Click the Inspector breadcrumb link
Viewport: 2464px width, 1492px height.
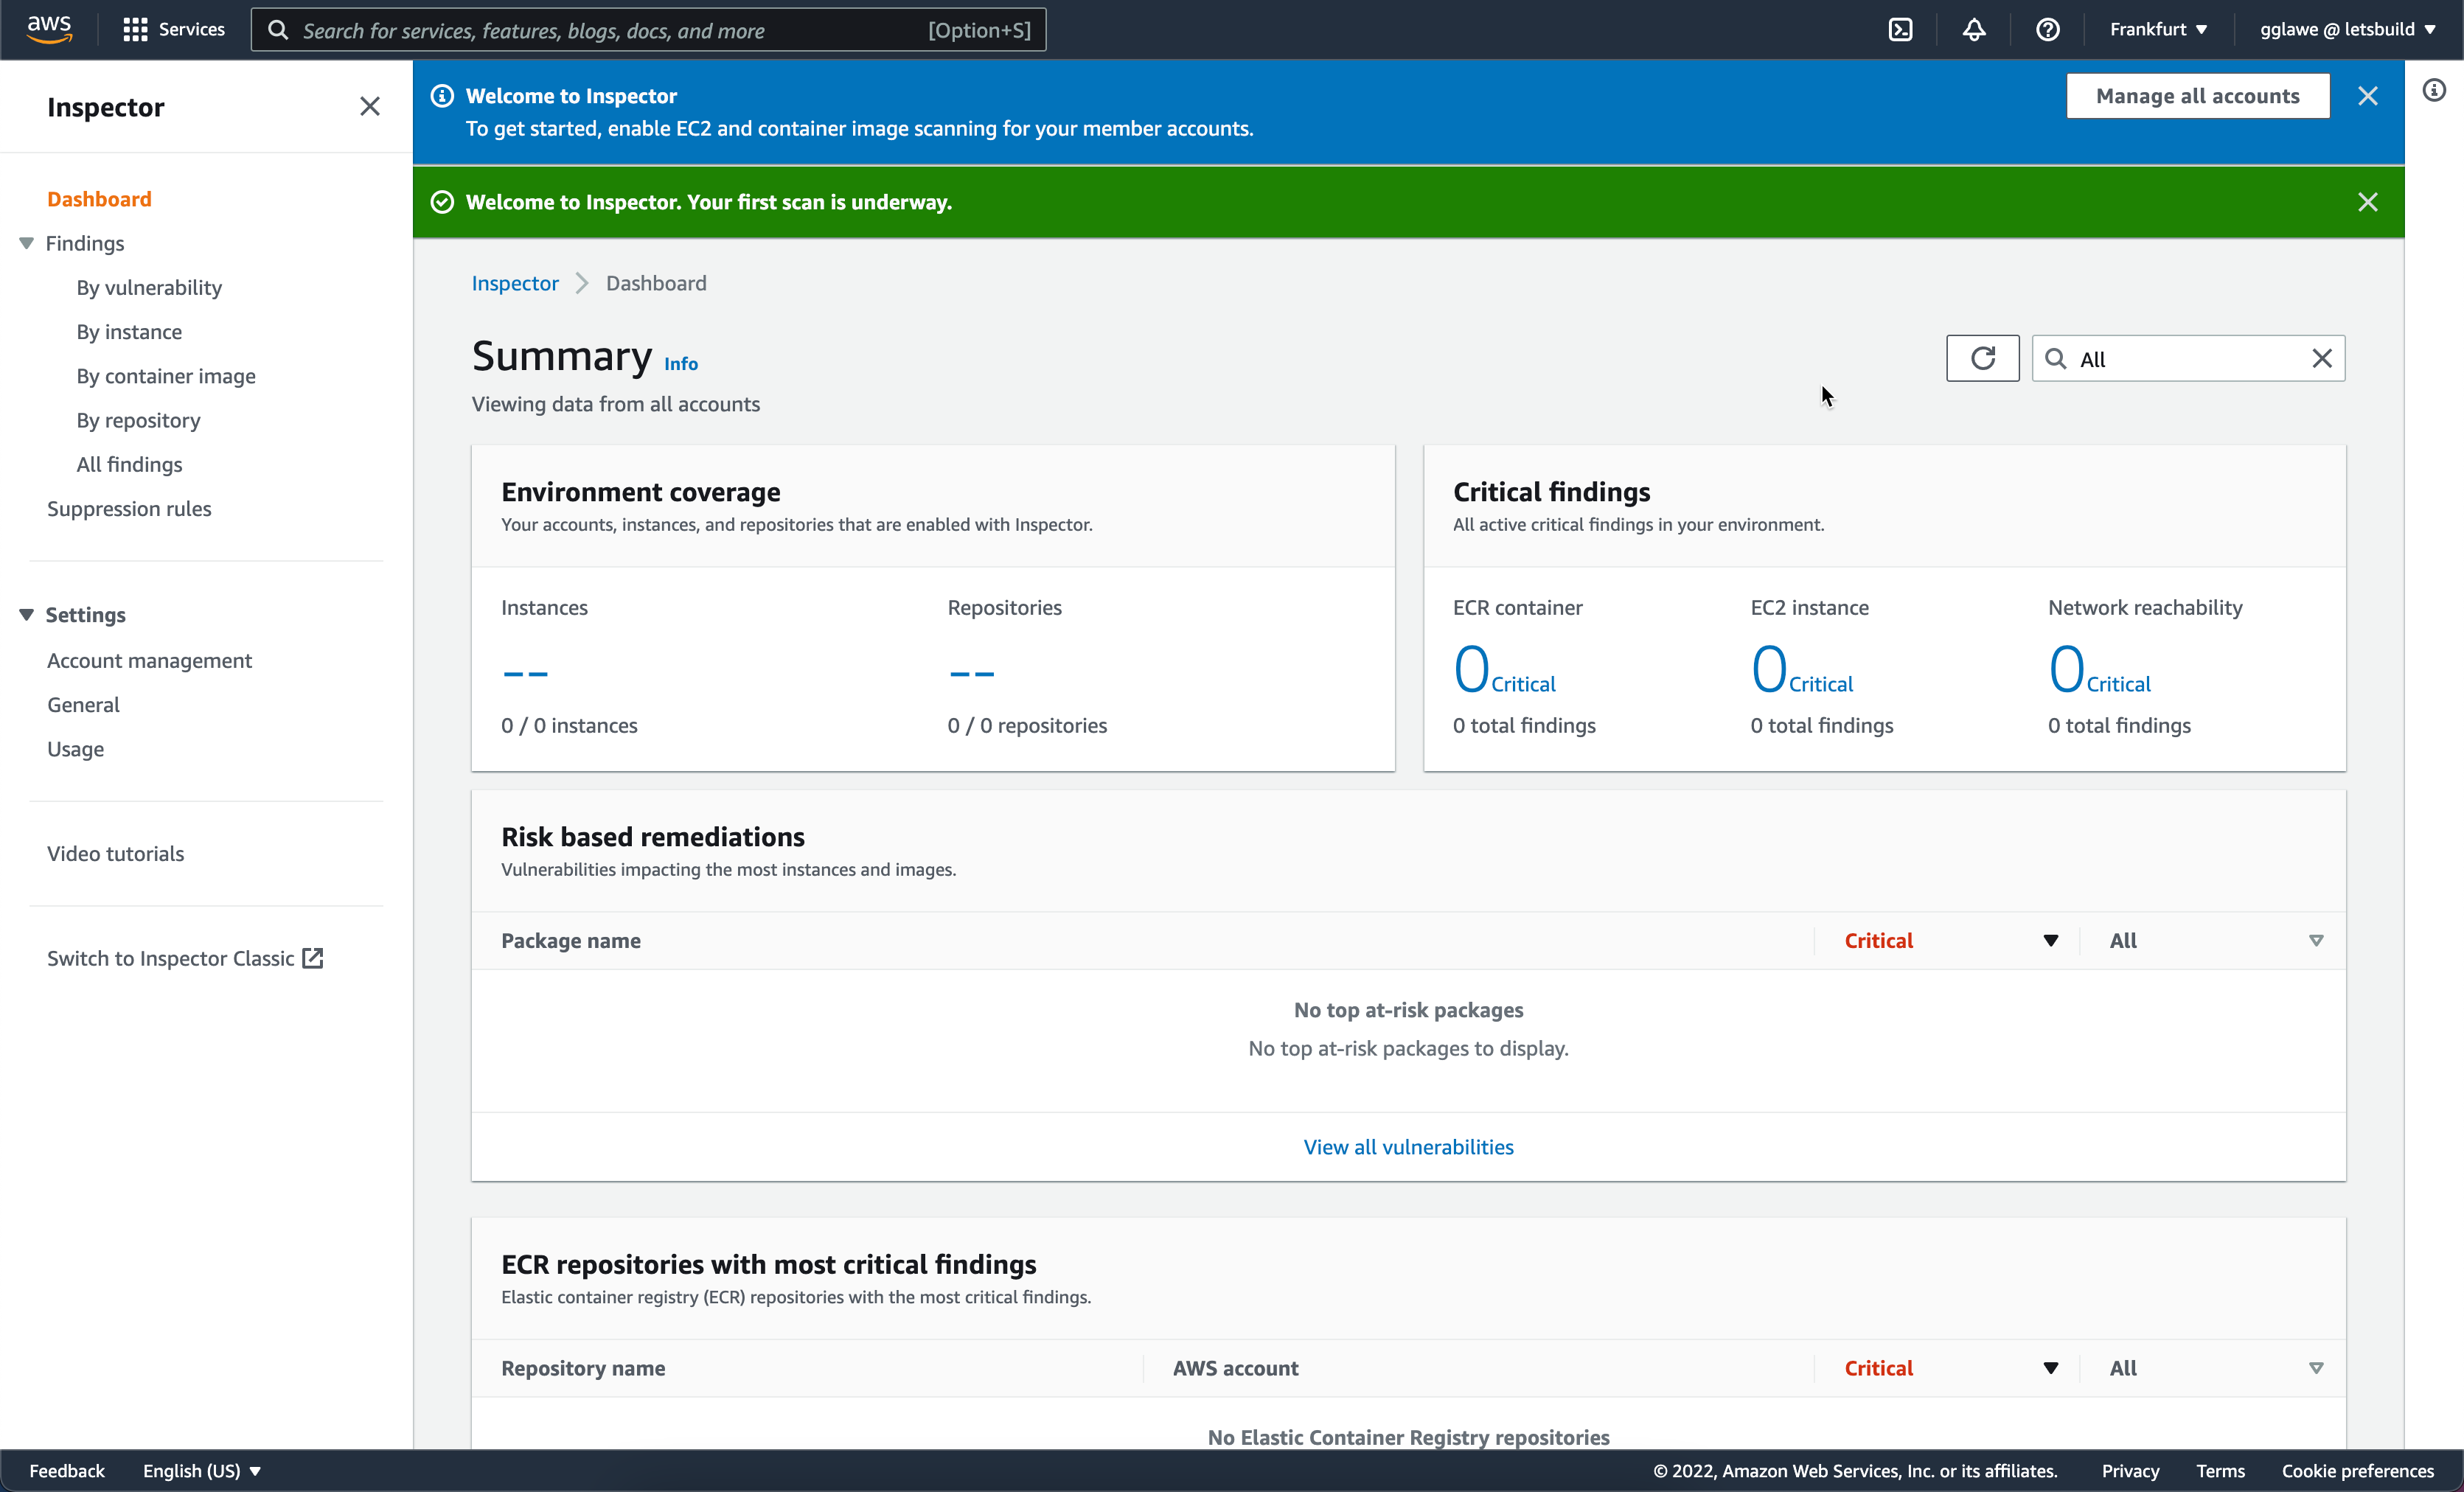[515, 283]
